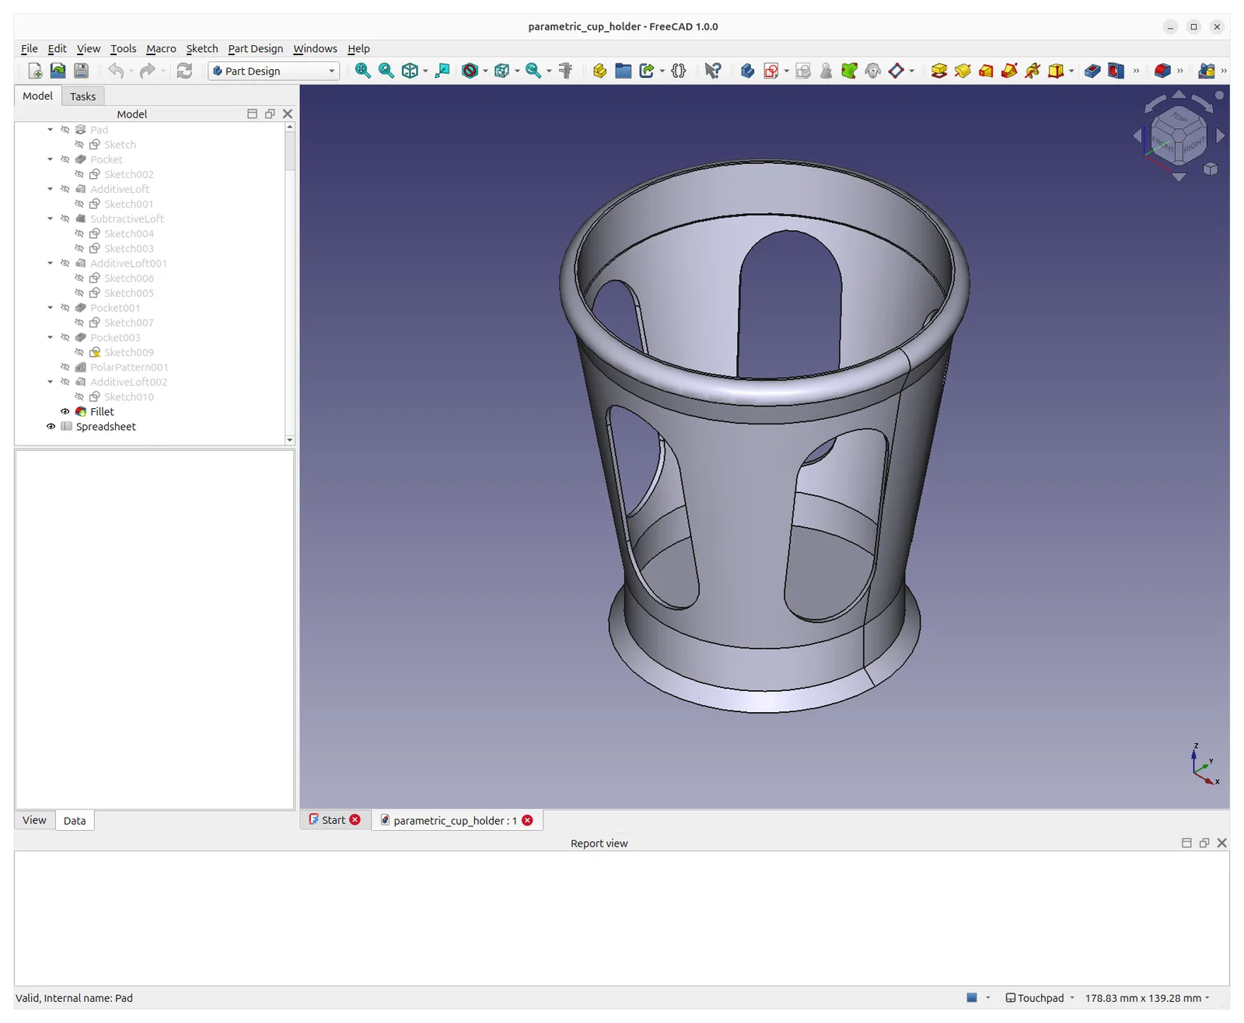Toggle visibility of AdditiveLoft002 feature
The image size is (1244, 1023).
pos(65,382)
